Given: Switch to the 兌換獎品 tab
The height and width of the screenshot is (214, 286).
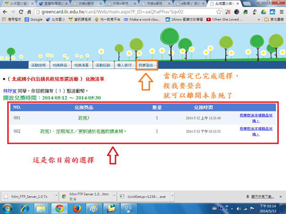Looking at the screenshot, I should 59,65.
